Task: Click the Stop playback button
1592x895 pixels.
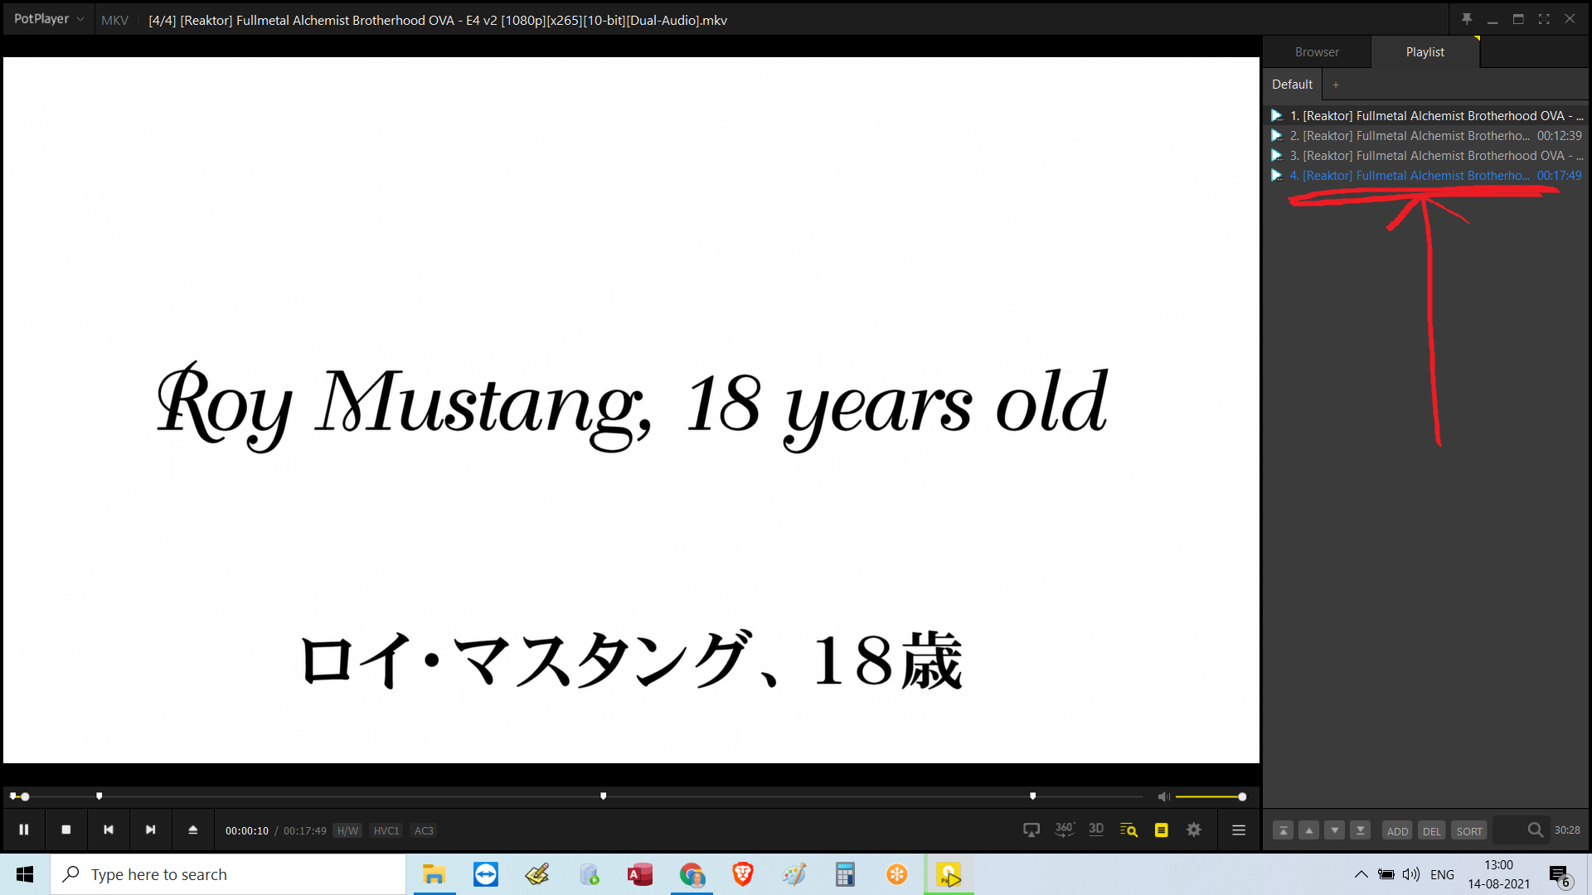Action: (66, 830)
